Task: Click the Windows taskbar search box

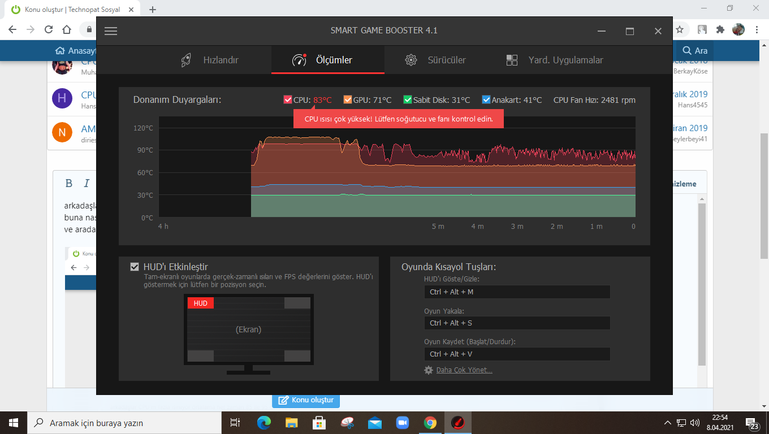Action: click(124, 423)
